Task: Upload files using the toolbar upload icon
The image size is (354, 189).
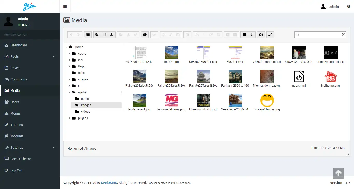Action: [112, 35]
